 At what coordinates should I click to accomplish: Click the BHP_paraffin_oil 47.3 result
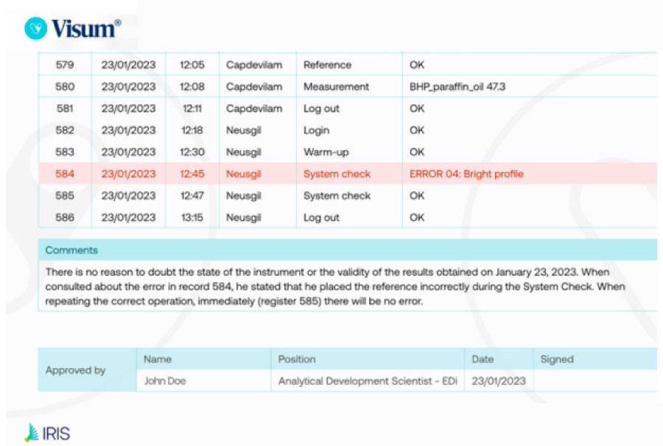tap(457, 87)
